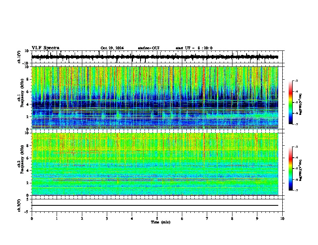
Task: Click the "-3" label on the ch.1 color bar
Action: pos(296,81)
